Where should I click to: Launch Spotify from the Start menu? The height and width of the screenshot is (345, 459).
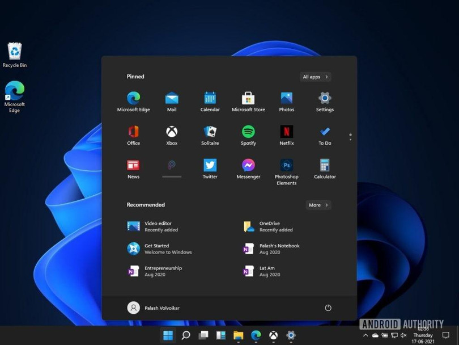pos(248,131)
